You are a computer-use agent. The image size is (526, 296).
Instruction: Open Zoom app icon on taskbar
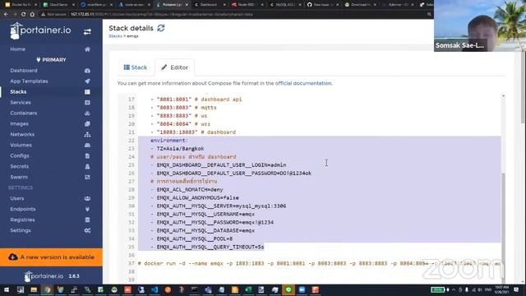[x=302, y=289]
